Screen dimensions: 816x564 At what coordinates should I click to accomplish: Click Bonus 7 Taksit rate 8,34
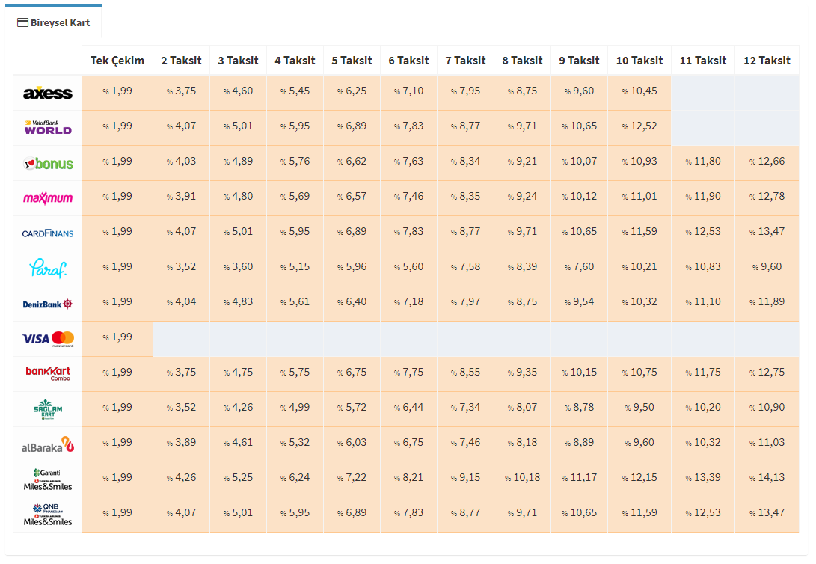pyautogui.click(x=465, y=162)
